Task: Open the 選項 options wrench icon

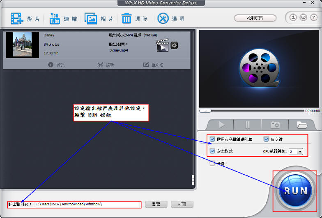Action: 163,18
